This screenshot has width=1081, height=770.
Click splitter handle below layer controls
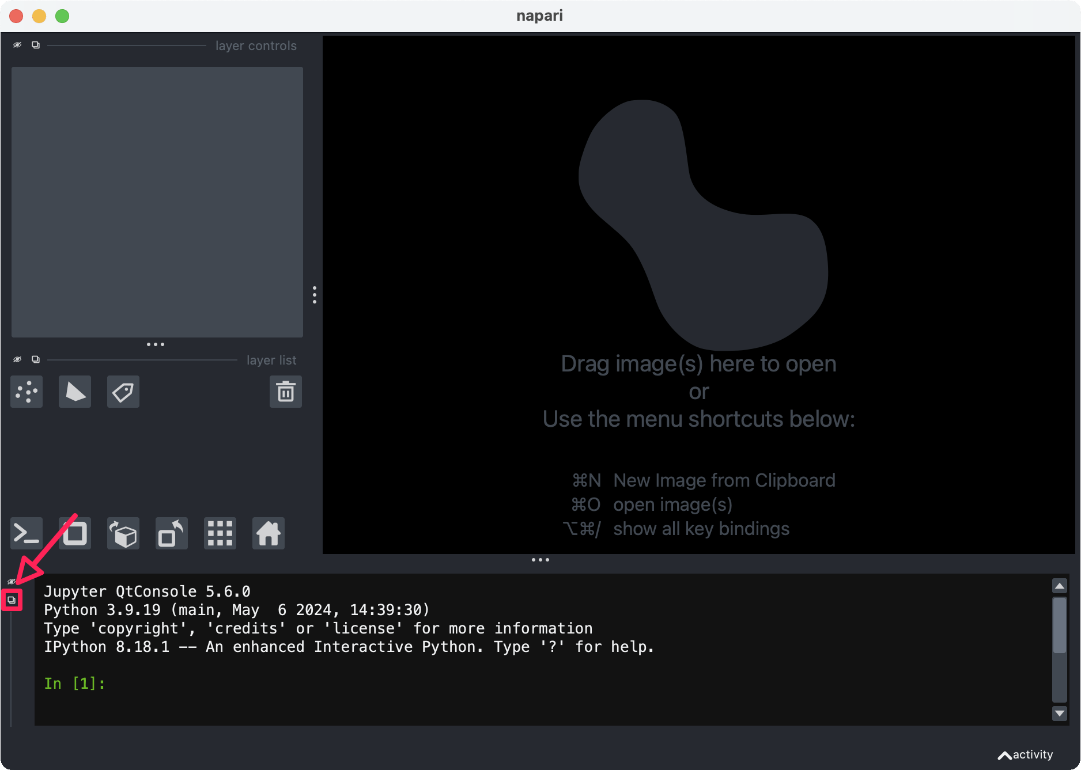156,344
